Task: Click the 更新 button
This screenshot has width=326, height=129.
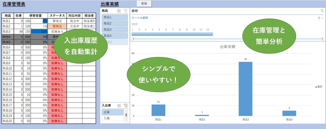Action: [x=144, y=4]
